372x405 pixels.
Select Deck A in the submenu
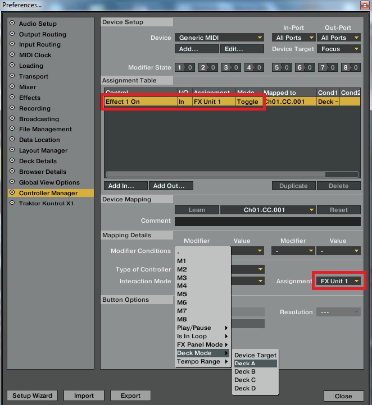[x=255, y=363]
